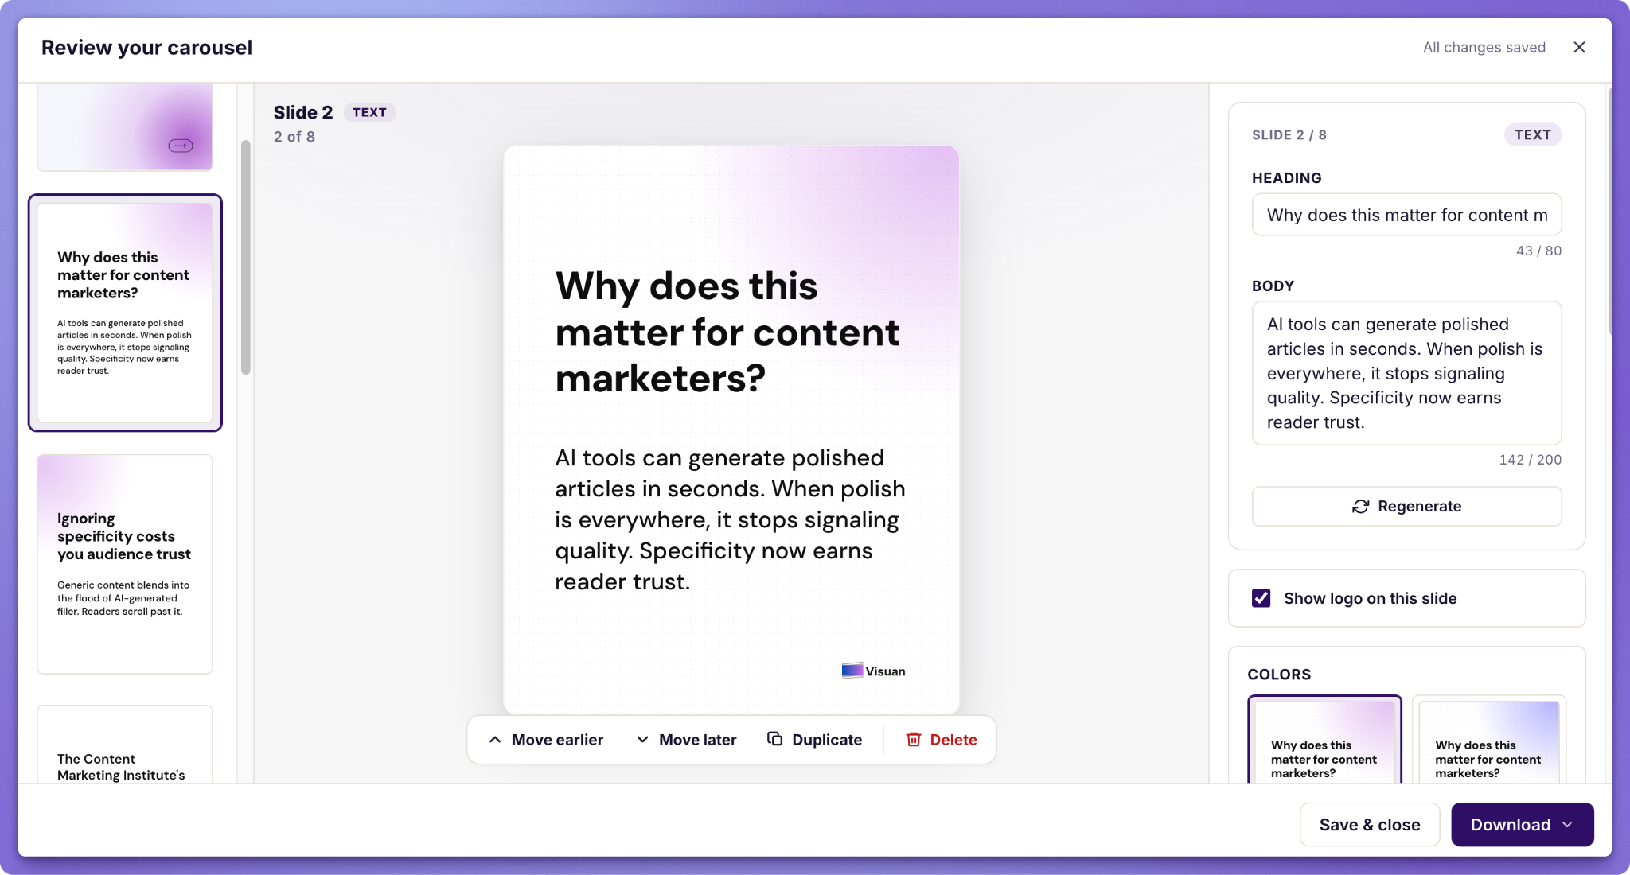Click the slide preview heading text
This screenshot has height=875, width=1630.
(727, 332)
